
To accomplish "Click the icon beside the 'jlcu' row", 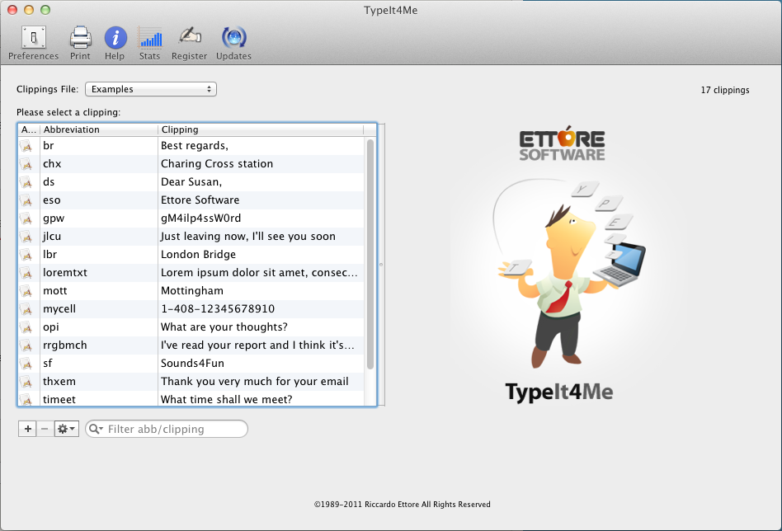I will (x=26, y=237).
